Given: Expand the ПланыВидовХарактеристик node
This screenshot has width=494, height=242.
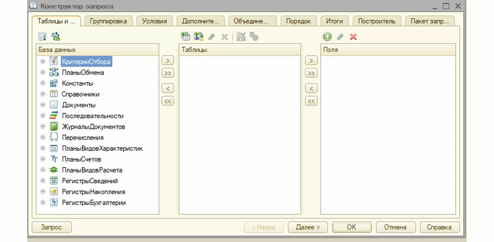Looking at the screenshot, I should [x=42, y=148].
